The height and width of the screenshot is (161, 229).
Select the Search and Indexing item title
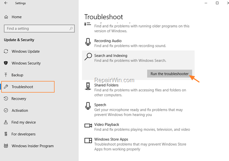click(x=111, y=56)
